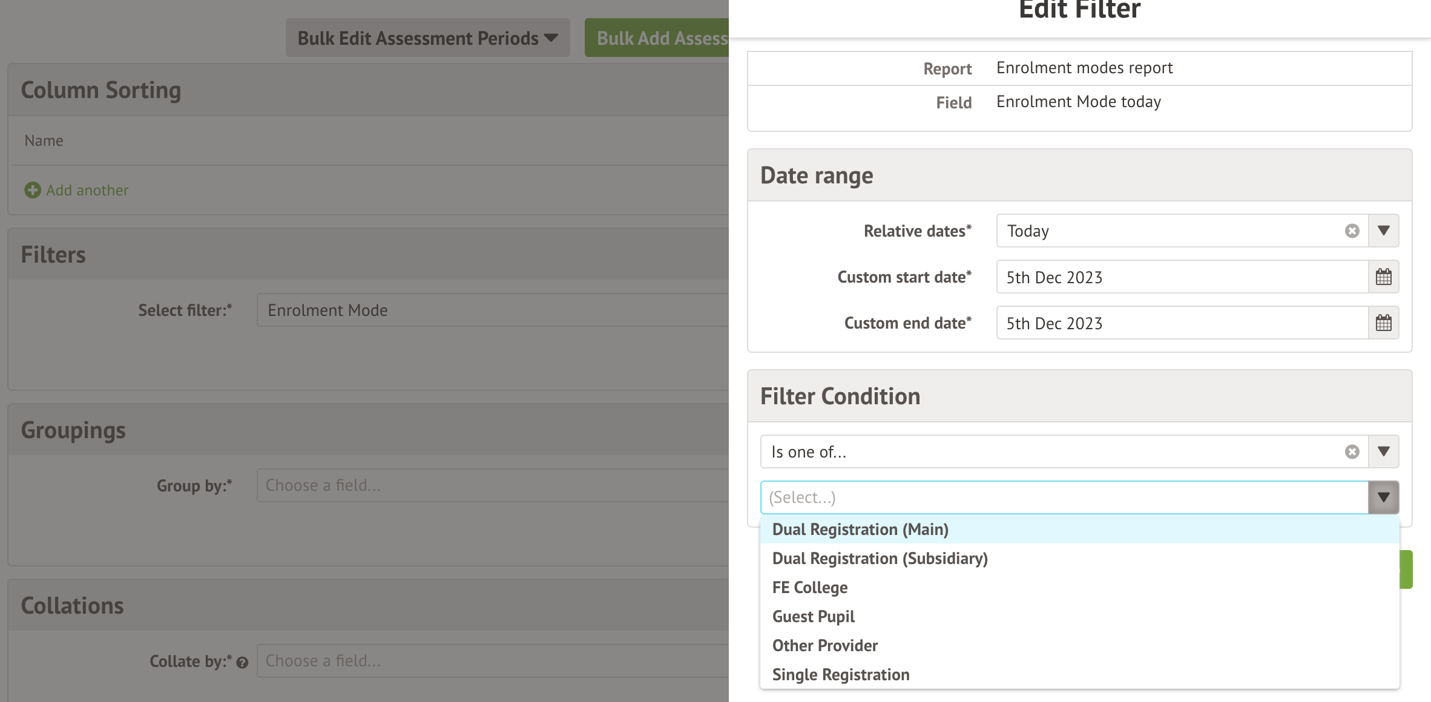Select Dual Registration (Main) option
1431x702 pixels.
pyautogui.click(x=860, y=530)
